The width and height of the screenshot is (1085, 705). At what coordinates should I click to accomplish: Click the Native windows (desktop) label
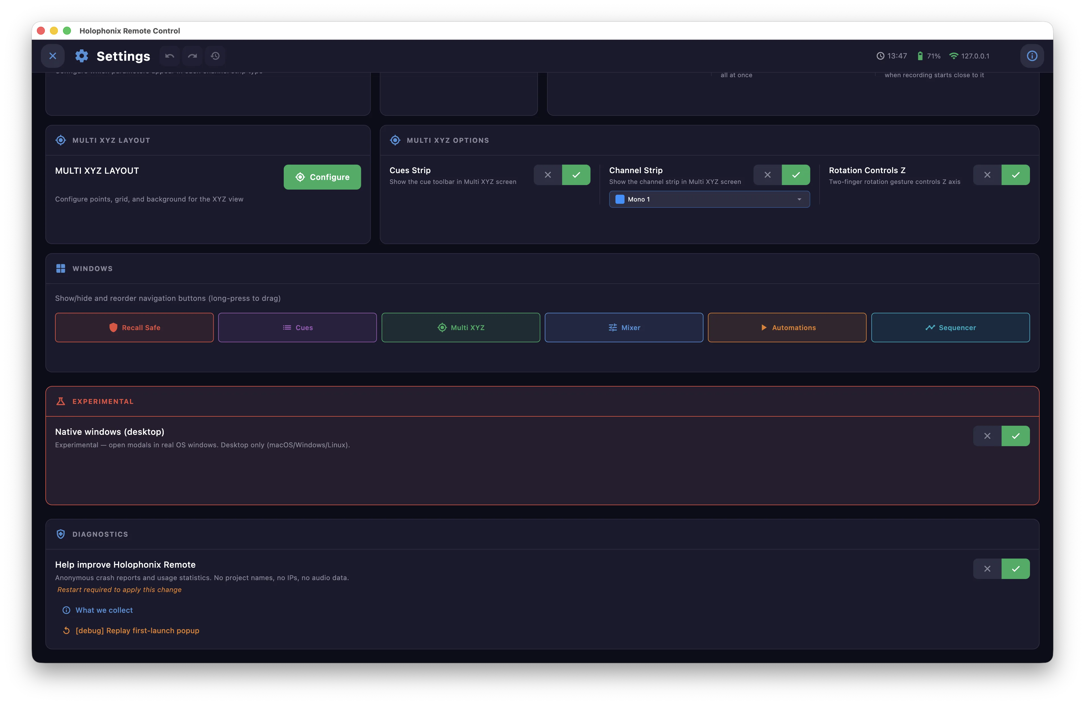click(x=110, y=432)
